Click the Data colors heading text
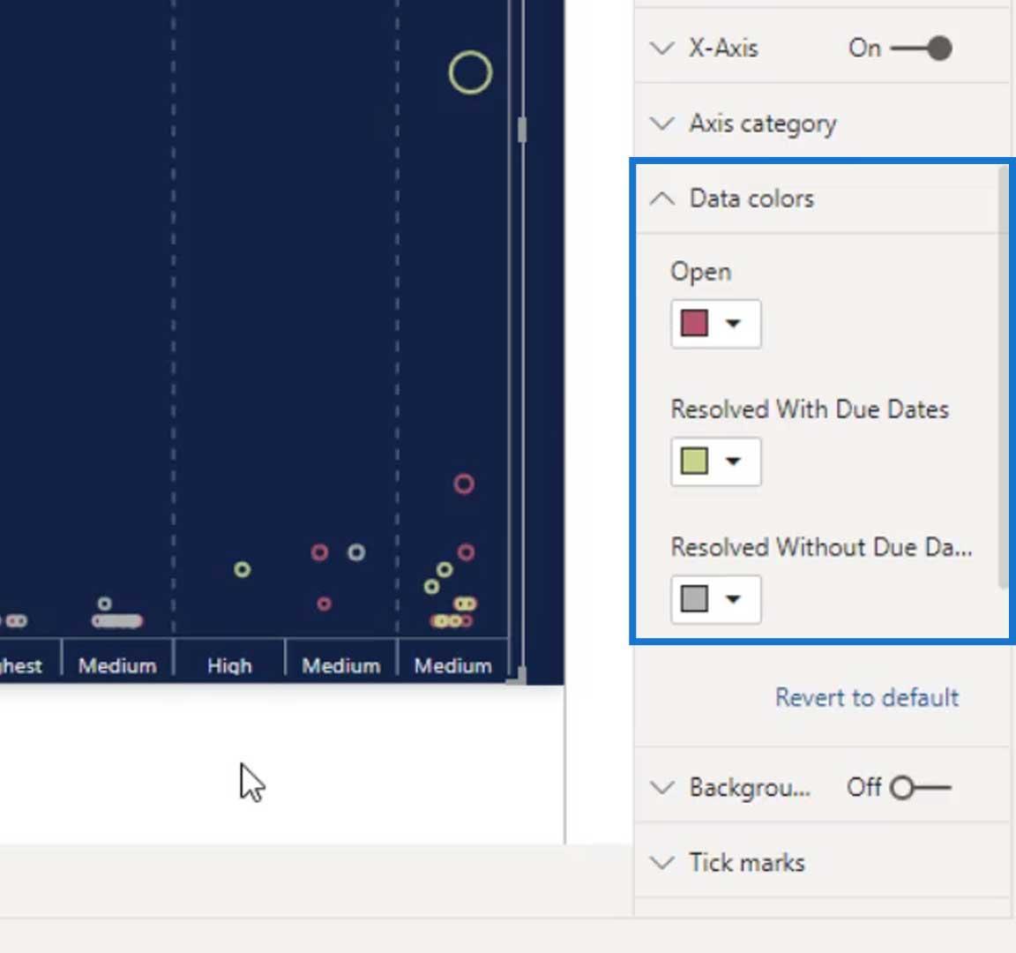The width and height of the screenshot is (1016, 953). 751,199
